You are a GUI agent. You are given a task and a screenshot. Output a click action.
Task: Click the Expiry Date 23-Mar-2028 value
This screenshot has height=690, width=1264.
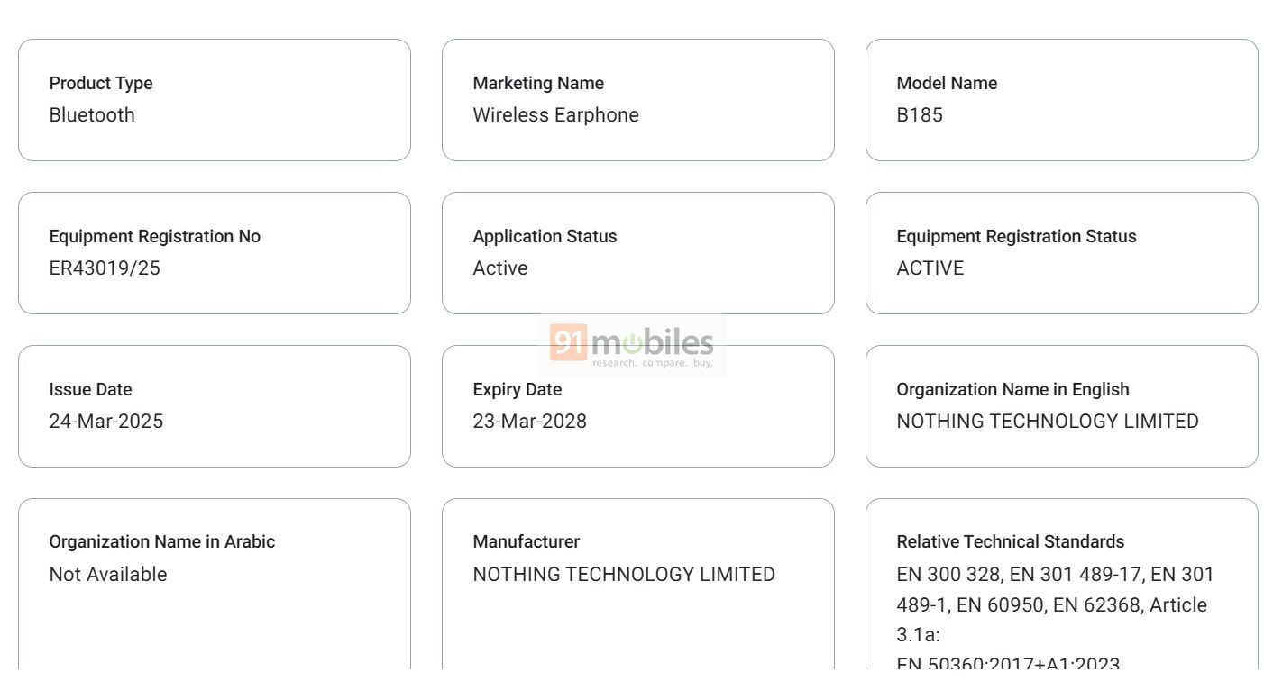[530, 422]
